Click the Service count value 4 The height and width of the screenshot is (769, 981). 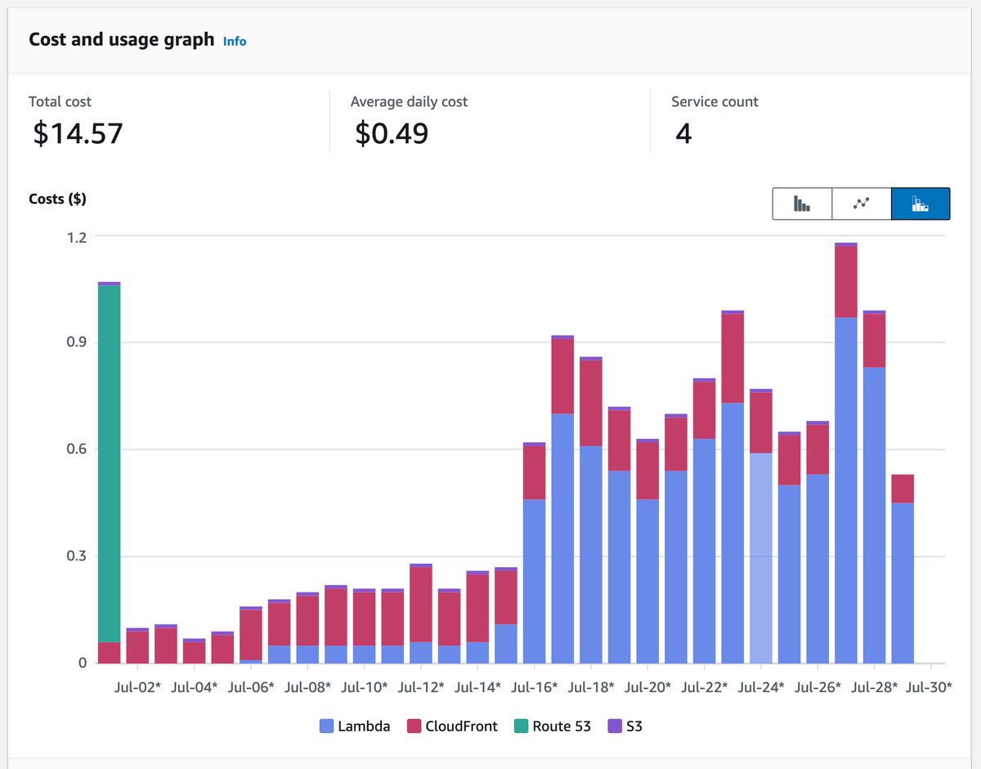pos(683,132)
